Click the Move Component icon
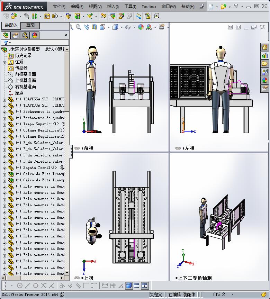The image size is (270, 299). pos(55,16)
